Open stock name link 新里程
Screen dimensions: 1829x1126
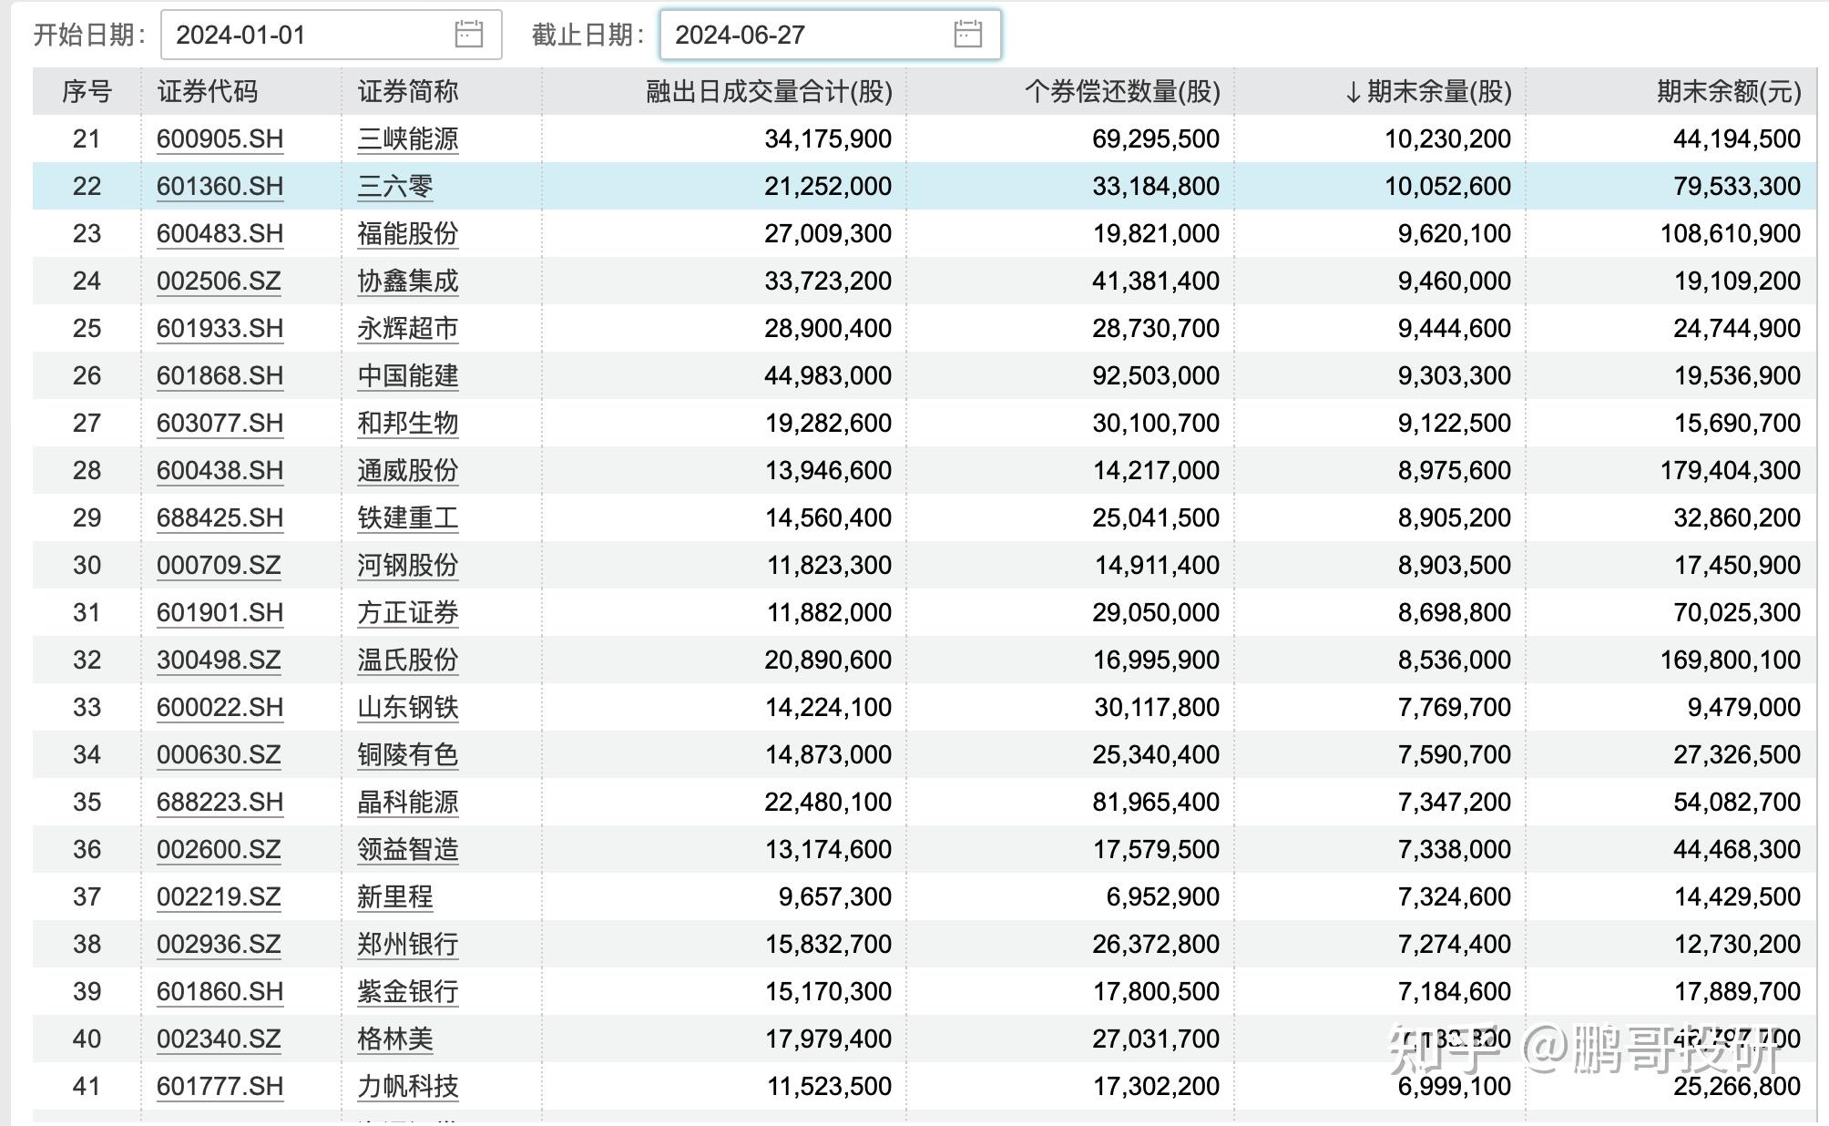click(x=395, y=896)
